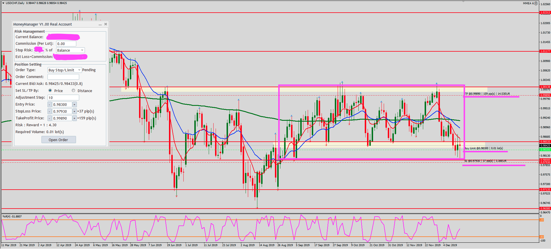The width and height of the screenshot is (551, 249).
Task: Click the Required Volume: 0.01 lot(s) text
Action: [40, 132]
